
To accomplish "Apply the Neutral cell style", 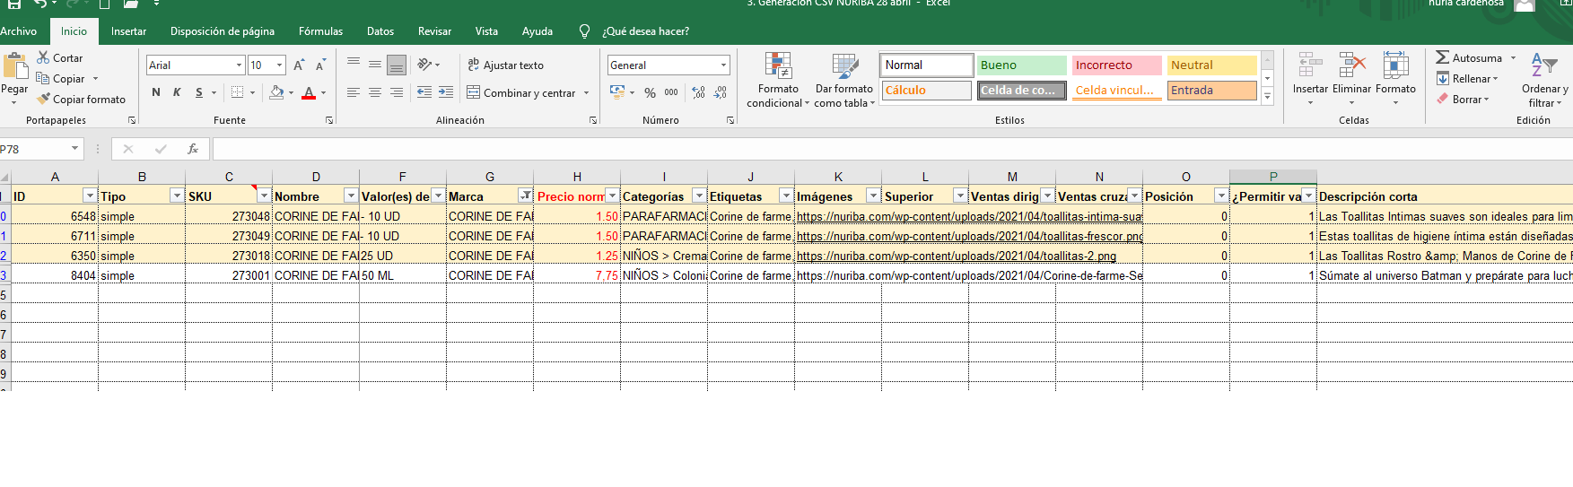I will pos(1211,65).
